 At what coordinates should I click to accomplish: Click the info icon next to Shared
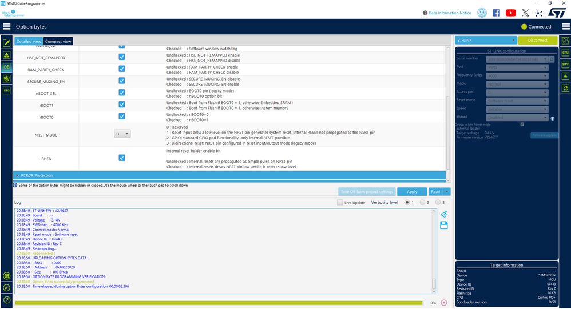tap(553, 118)
